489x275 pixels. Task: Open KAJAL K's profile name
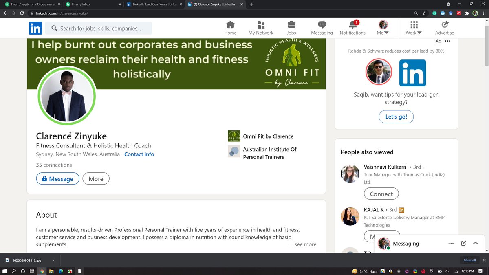374,210
